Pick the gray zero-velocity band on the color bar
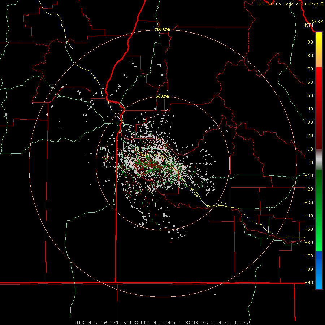 tap(319, 160)
